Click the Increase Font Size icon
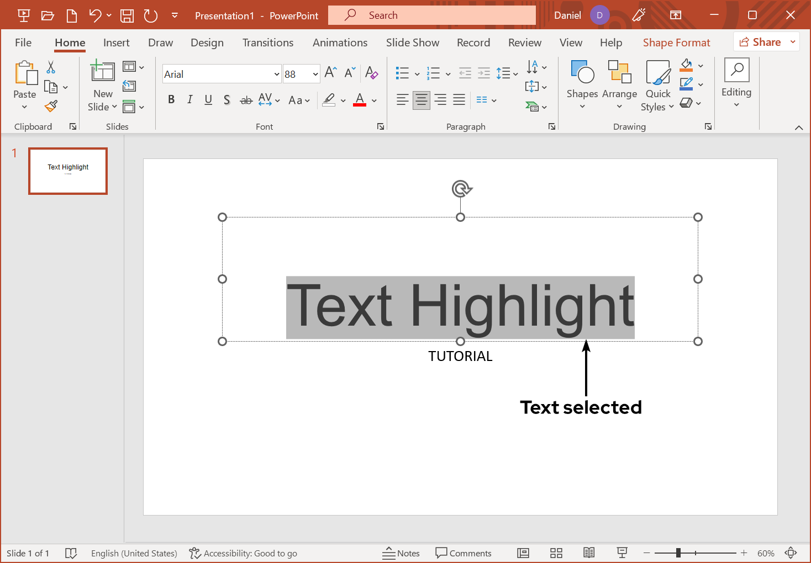The width and height of the screenshot is (811, 563). click(x=329, y=72)
